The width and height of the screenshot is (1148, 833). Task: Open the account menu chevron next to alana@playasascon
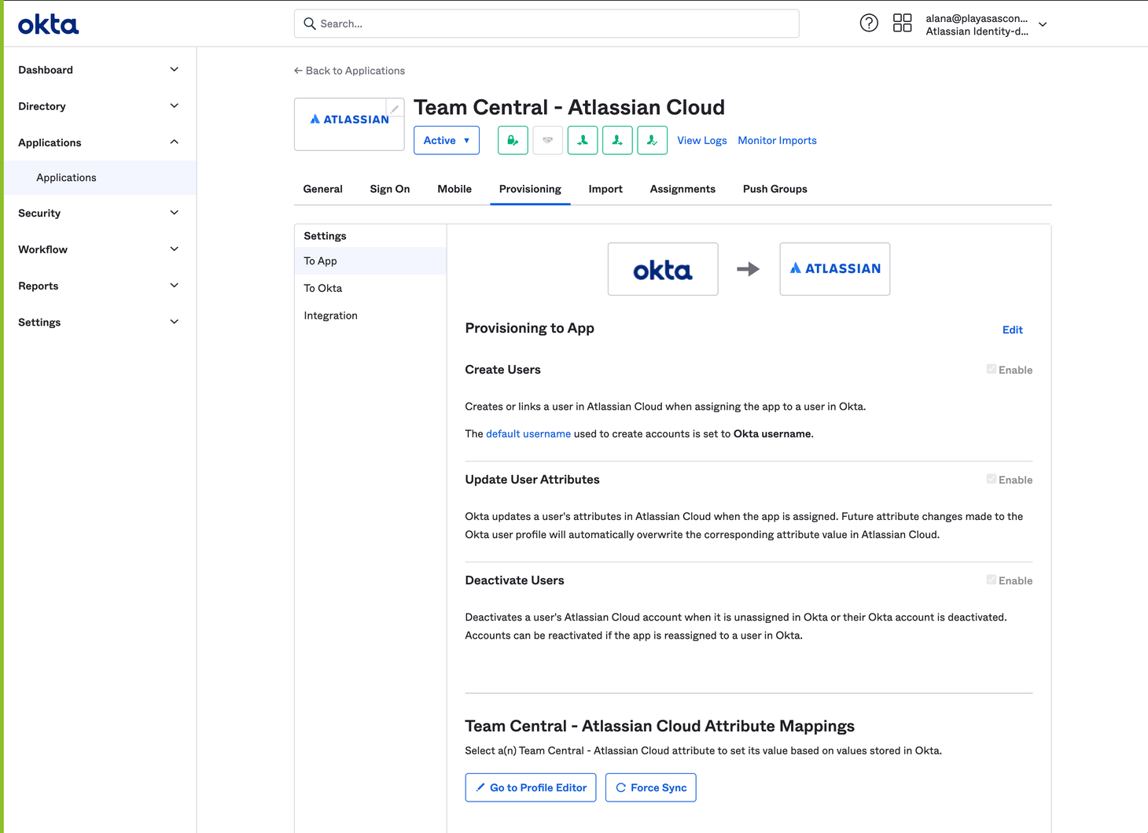point(1043,24)
